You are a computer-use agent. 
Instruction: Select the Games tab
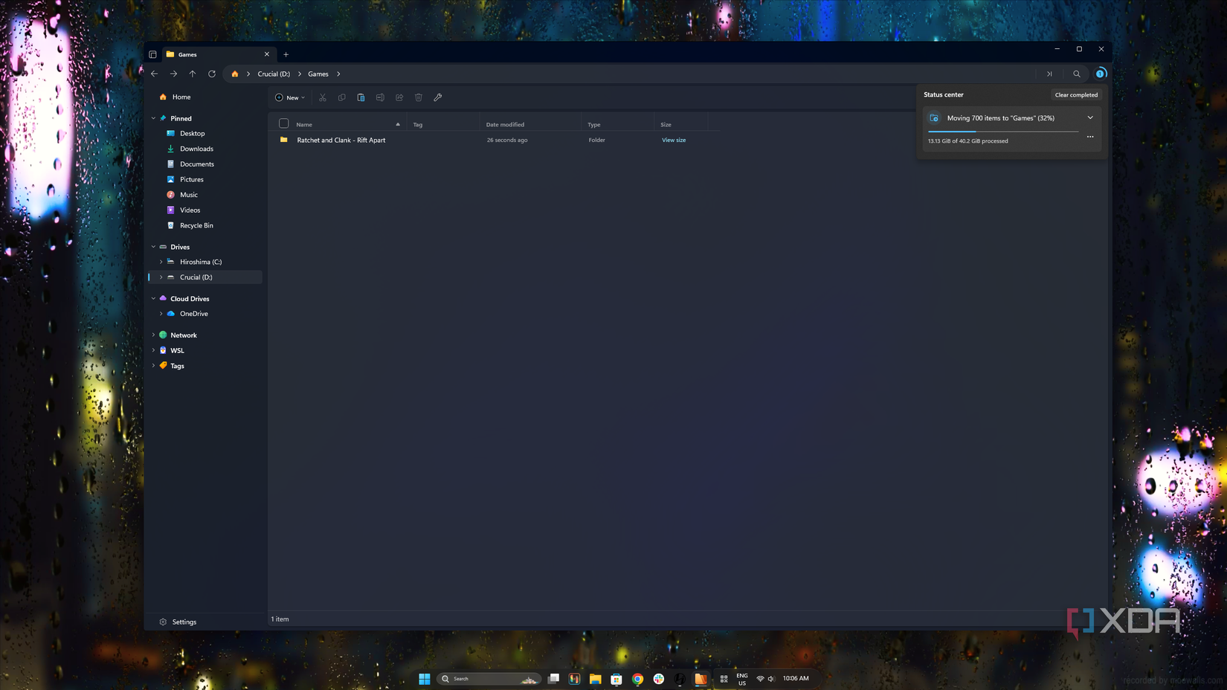tap(217, 54)
